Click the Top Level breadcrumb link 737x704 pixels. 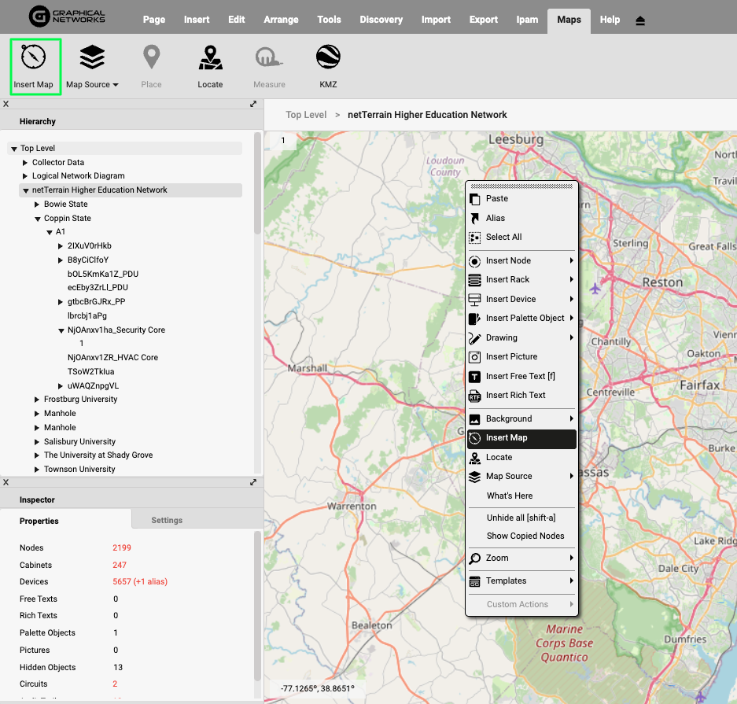306,115
